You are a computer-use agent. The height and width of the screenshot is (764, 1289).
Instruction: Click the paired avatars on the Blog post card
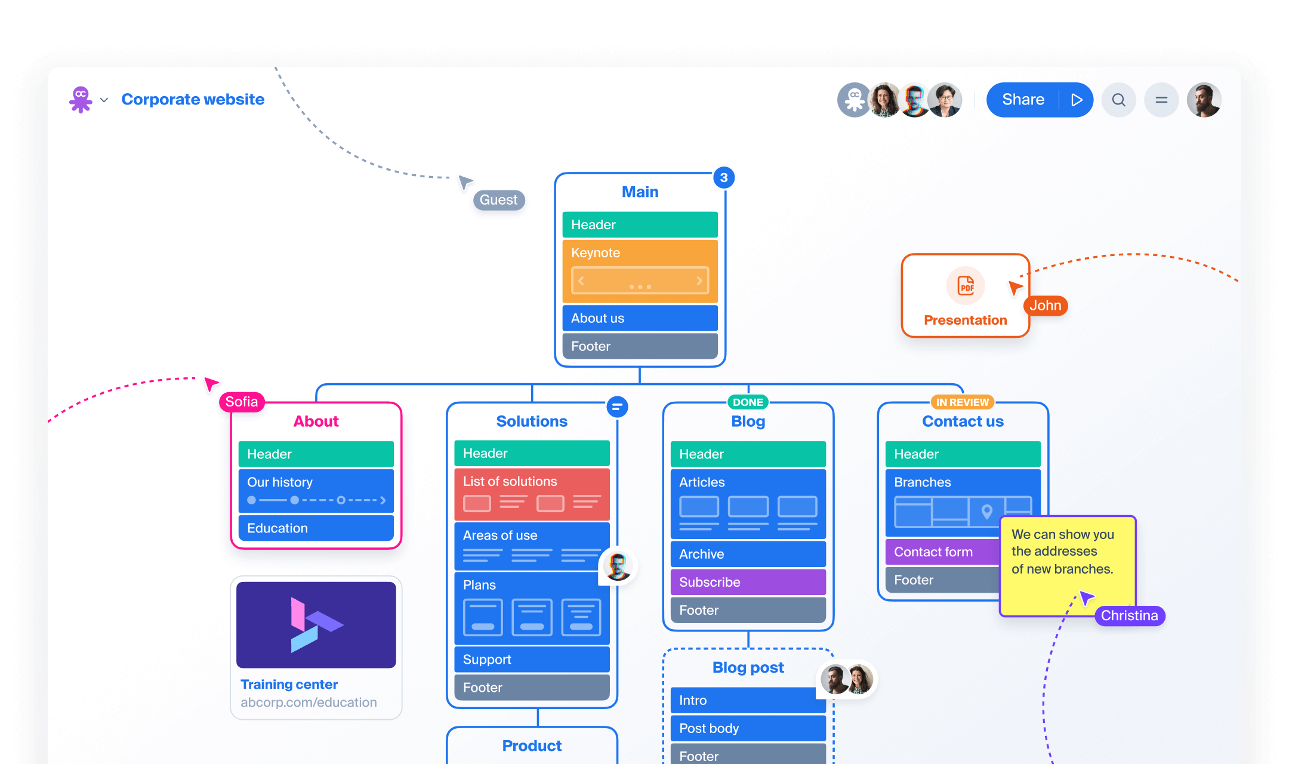[846, 679]
